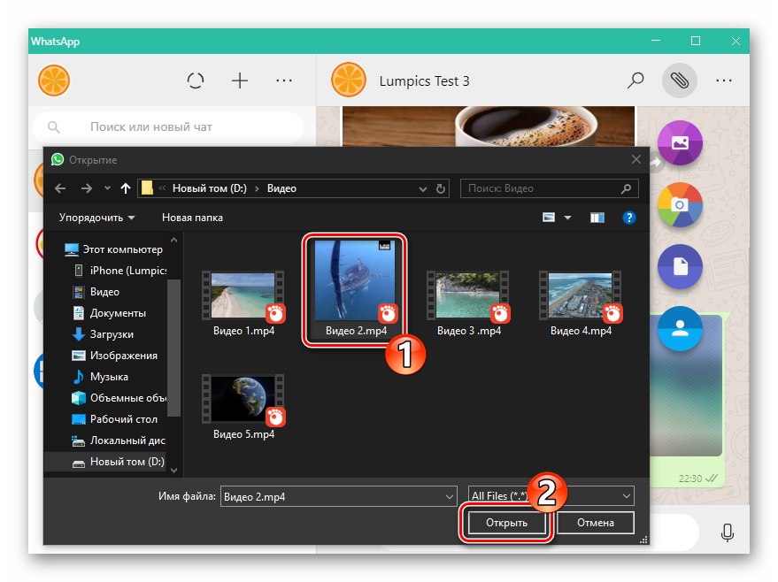Click the Отмена button
The width and height of the screenshot is (778, 582).
tap(596, 523)
